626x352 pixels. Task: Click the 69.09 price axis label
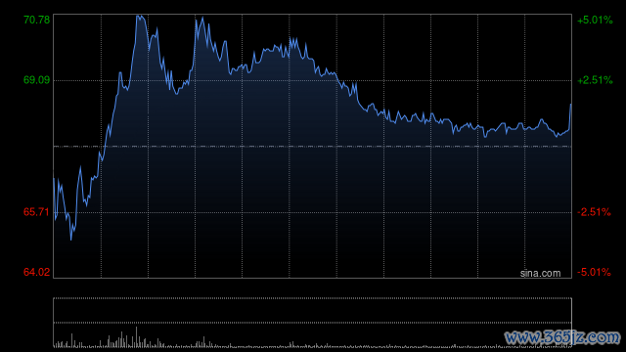tap(37, 80)
